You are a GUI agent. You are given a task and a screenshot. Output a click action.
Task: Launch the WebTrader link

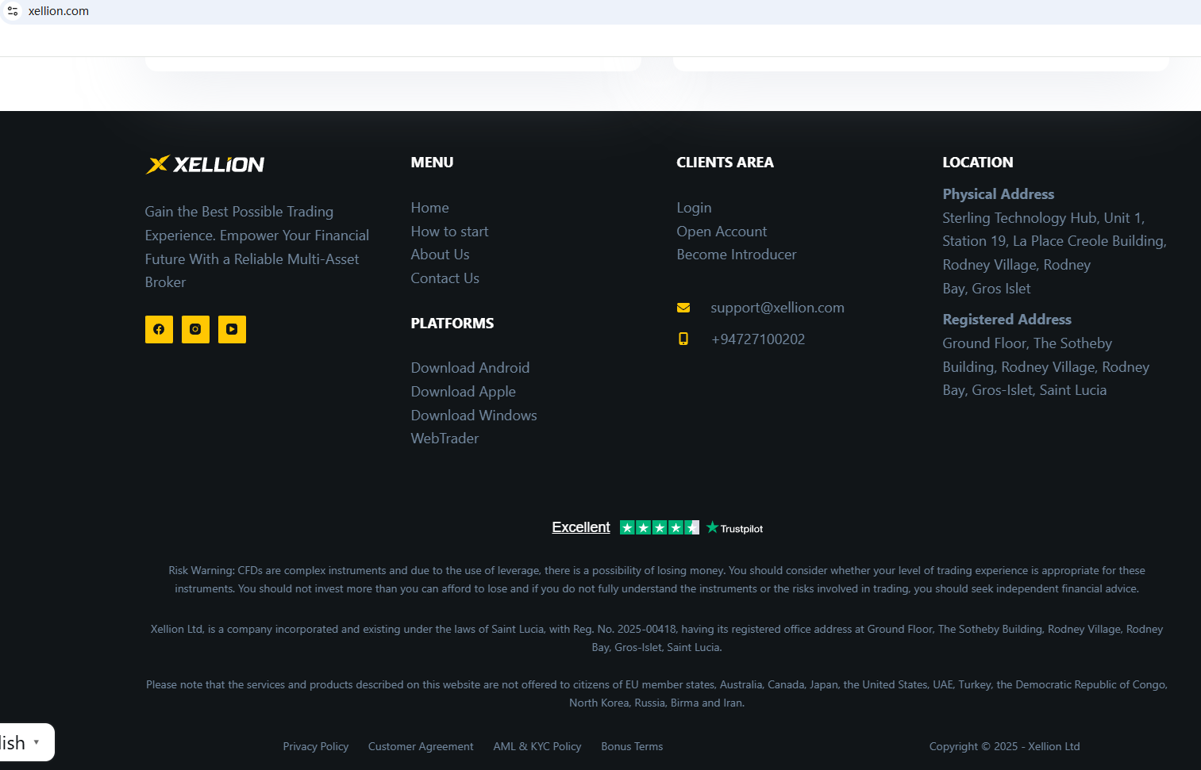pyautogui.click(x=445, y=439)
